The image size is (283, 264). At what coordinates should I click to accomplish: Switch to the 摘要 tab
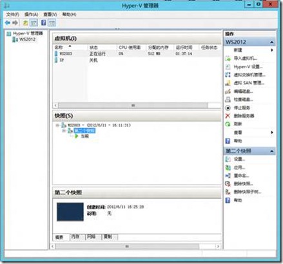coord(59,237)
